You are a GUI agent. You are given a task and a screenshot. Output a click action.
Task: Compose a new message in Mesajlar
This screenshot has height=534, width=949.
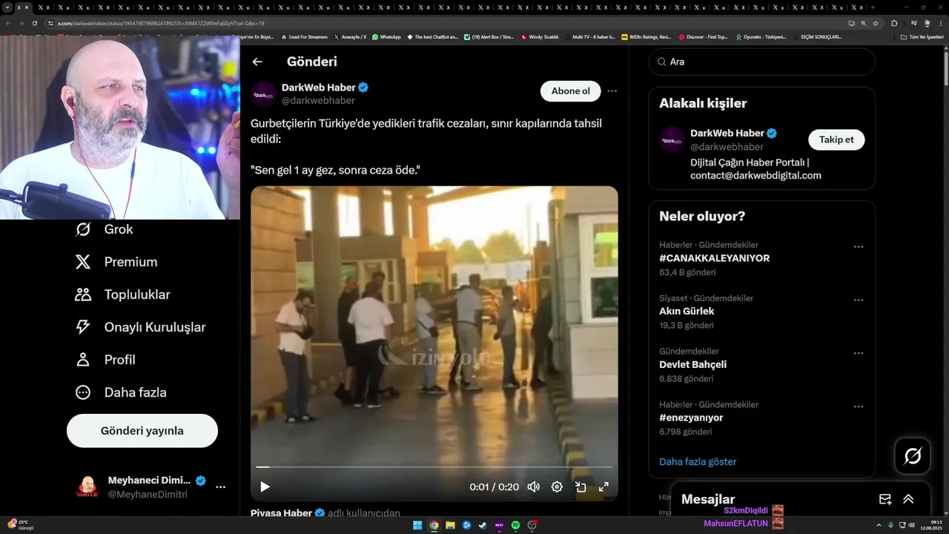[884, 499]
